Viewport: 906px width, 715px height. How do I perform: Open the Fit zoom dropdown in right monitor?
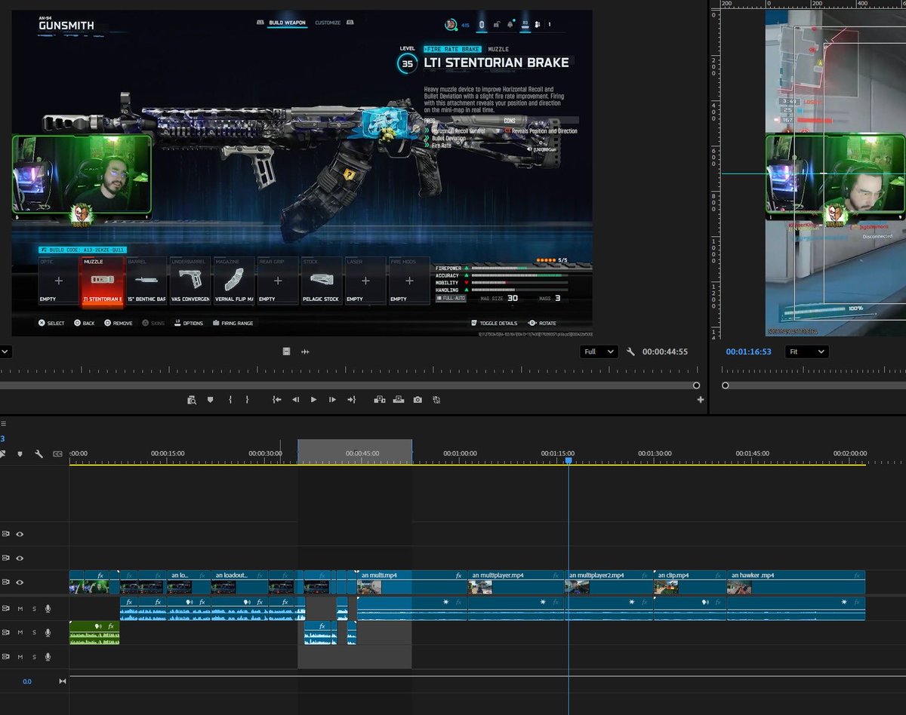pos(807,351)
